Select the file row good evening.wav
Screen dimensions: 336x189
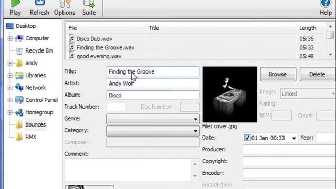pos(196,56)
